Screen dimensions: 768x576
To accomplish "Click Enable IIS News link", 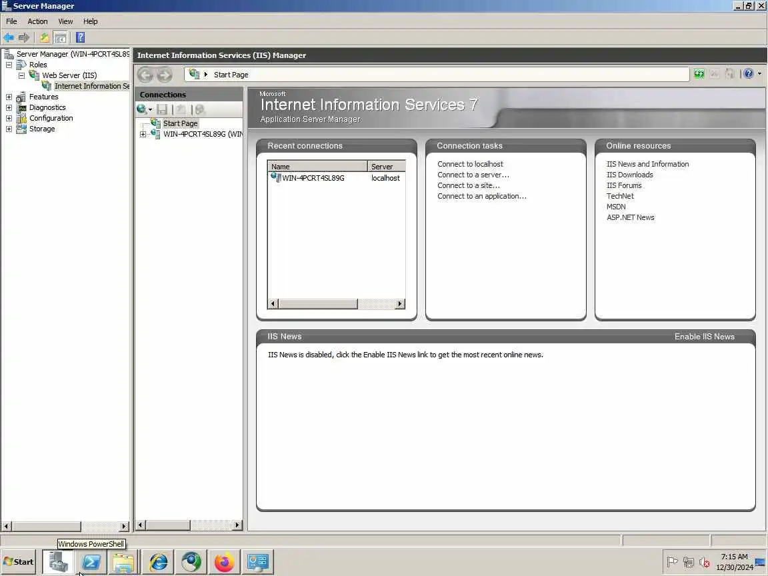I will pyautogui.click(x=704, y=337).
